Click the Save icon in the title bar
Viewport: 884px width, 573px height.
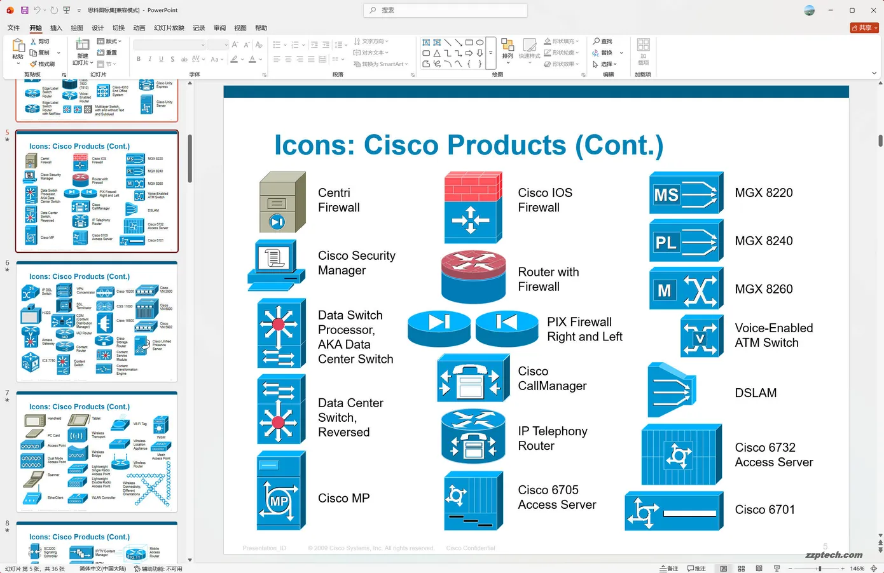coord(24,10)
